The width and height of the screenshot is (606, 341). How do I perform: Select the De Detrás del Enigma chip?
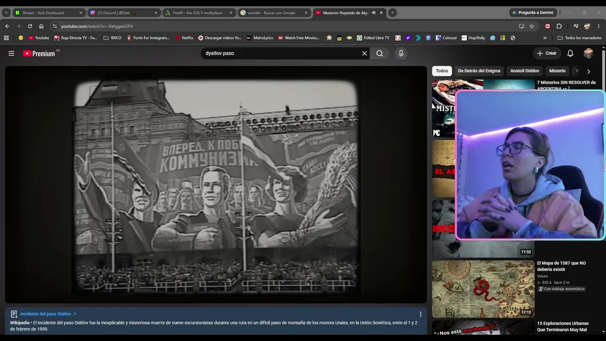click(x=479, y=71)
